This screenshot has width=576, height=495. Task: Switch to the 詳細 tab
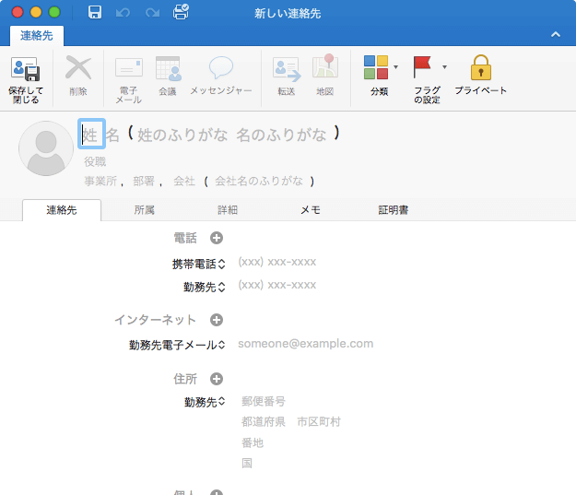pos(228,210)
